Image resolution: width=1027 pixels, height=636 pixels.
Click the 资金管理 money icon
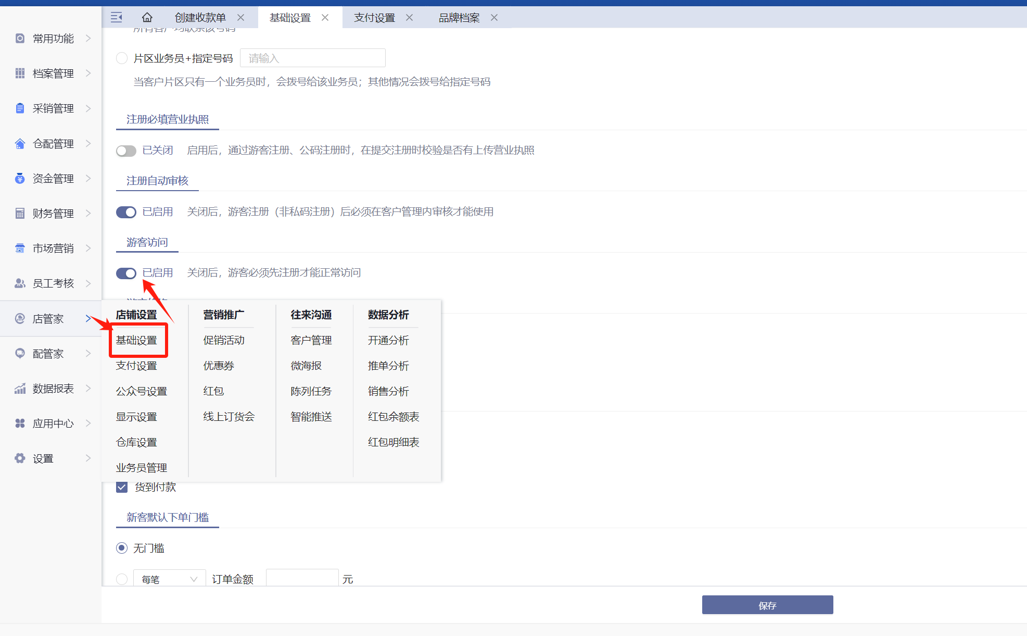point(20,179)
